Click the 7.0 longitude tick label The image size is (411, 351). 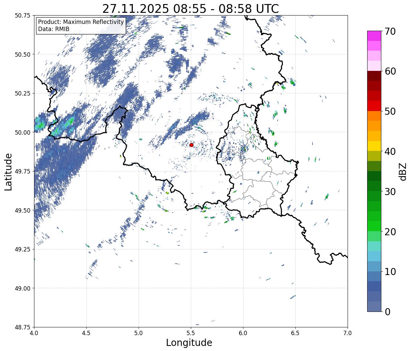click(348, 333)
